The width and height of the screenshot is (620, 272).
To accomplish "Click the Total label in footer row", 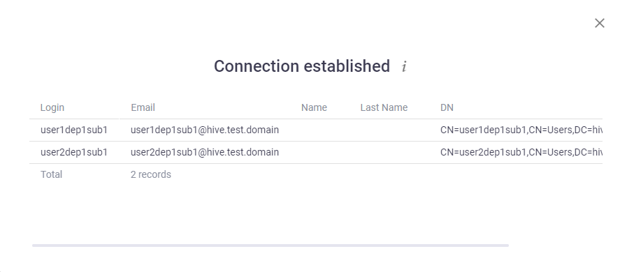I will (52, 174).
